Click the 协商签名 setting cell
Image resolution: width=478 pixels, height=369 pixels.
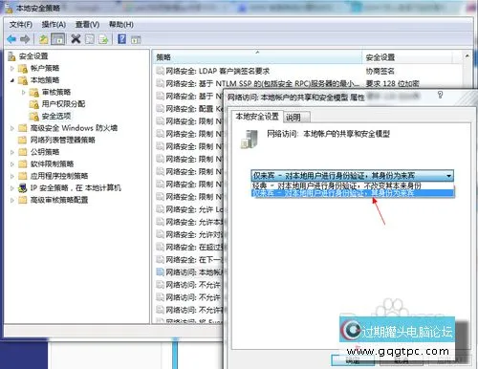(x=380, y=71)
